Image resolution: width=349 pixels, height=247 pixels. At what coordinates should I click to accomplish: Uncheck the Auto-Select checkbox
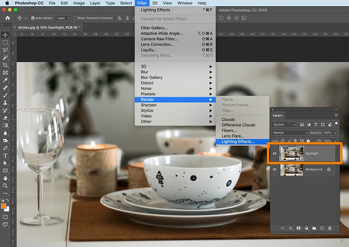pos(33,18)
